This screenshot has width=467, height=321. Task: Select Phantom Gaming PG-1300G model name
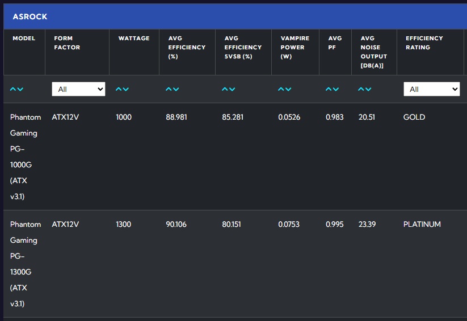coord(26,264)
